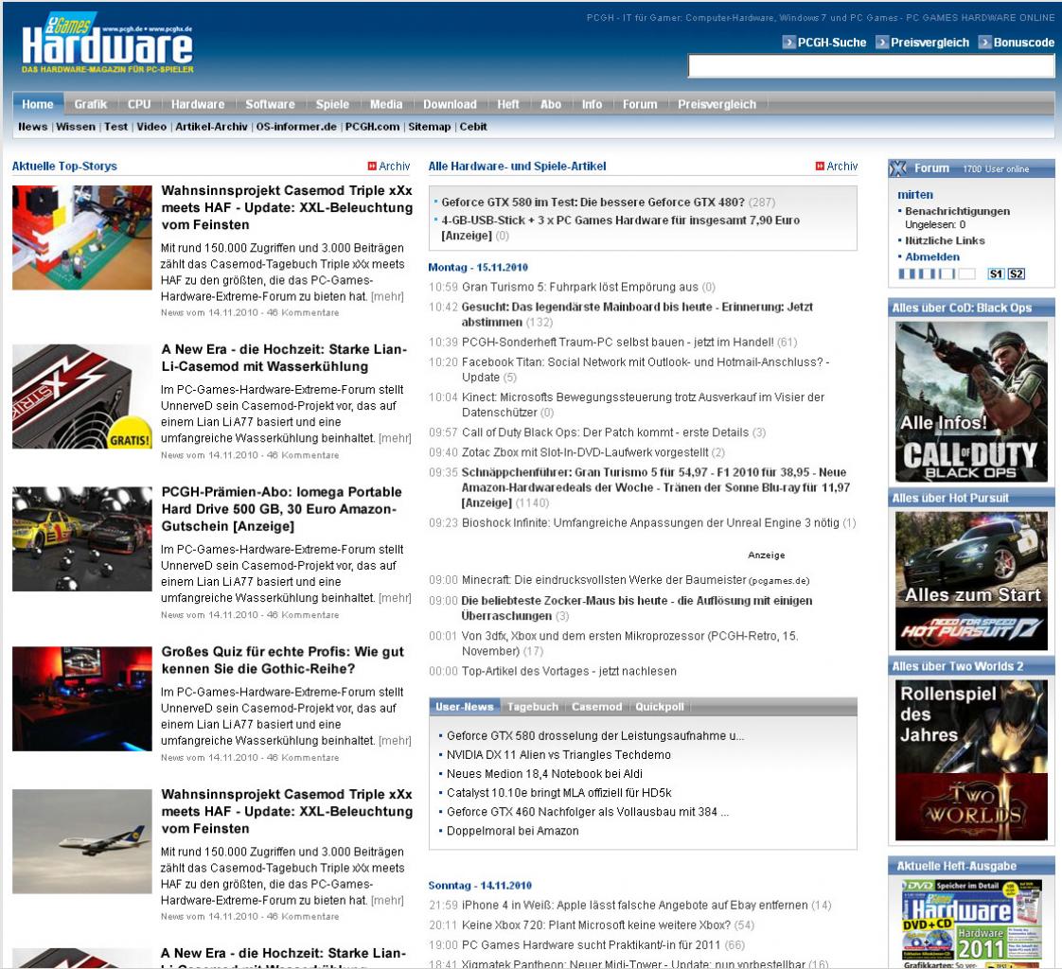
Task: Open Doppelmoral bei Amazon user news
Action: pos(513,831)
